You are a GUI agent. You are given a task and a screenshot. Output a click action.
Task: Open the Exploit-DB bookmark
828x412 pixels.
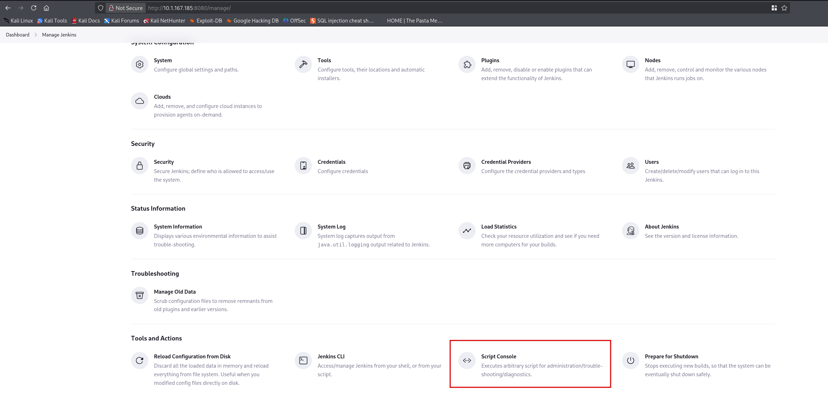206,21
